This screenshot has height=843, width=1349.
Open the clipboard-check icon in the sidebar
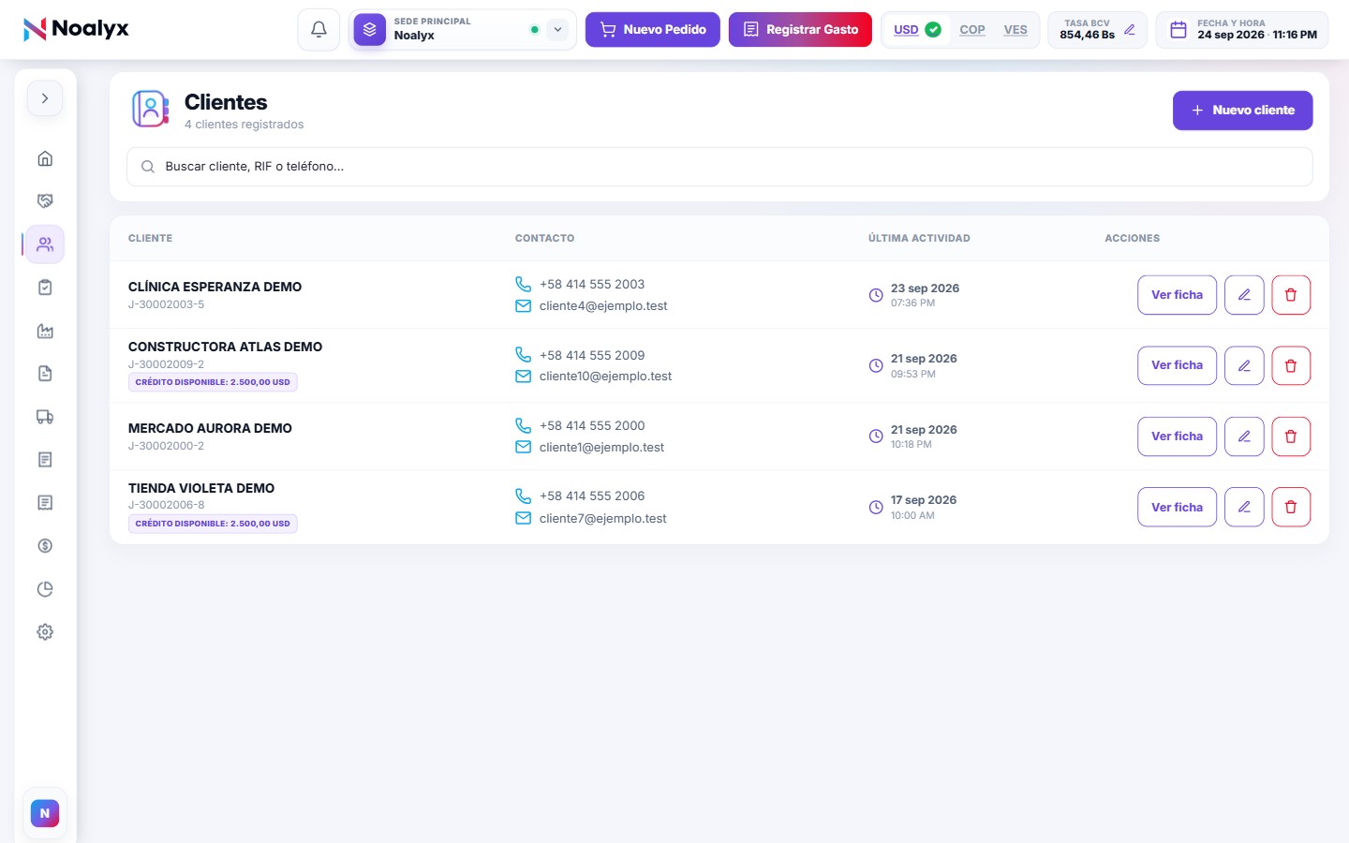[x=45, y=288]
